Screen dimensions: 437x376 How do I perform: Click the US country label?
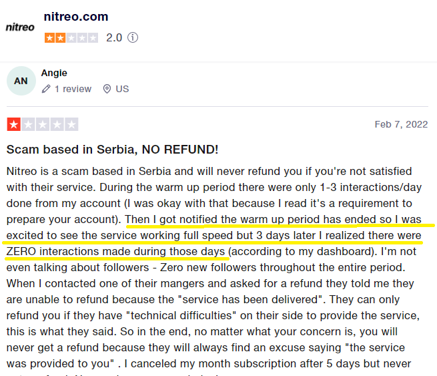122,89
